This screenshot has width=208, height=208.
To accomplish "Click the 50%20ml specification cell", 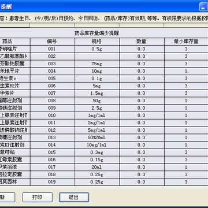I will (97, 138).
